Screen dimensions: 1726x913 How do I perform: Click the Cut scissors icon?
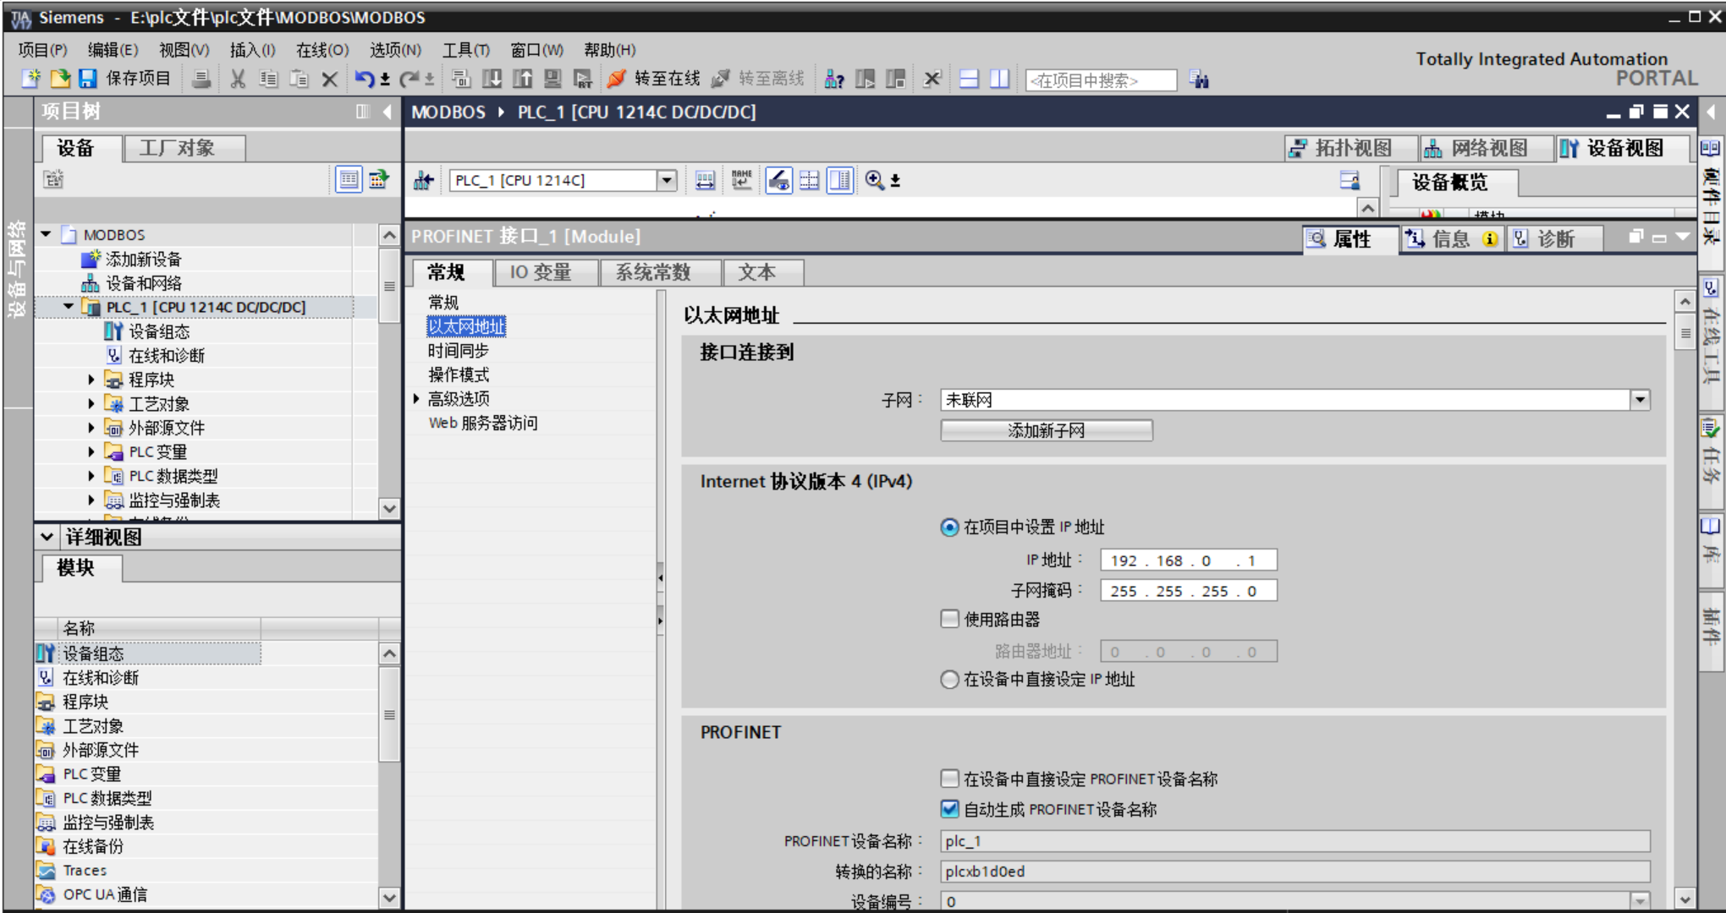coord(238,79)
